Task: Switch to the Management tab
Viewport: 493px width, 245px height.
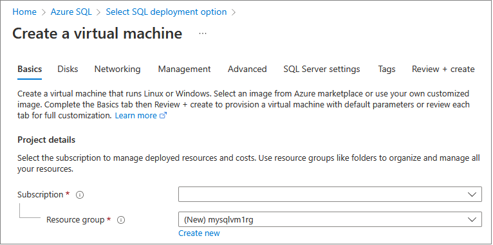Action: [184, 69]
